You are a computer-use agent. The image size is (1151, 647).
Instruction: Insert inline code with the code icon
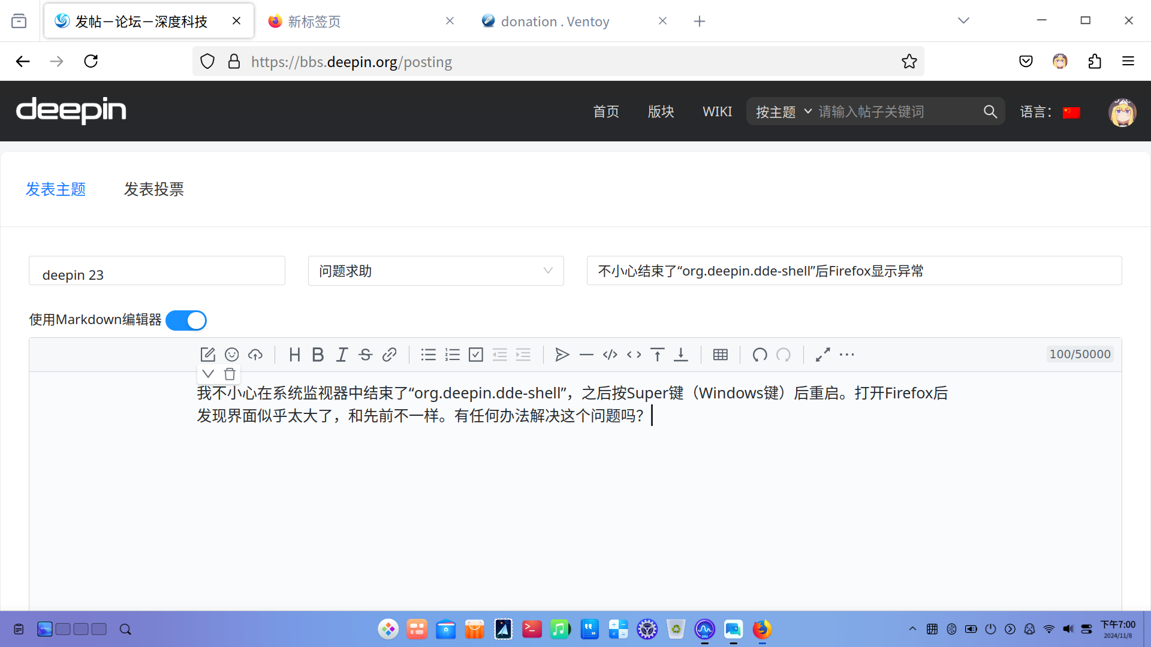tap(634, 355)
